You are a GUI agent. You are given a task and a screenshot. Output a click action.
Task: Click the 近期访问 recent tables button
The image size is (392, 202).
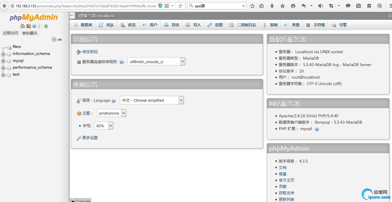point(11,33)
